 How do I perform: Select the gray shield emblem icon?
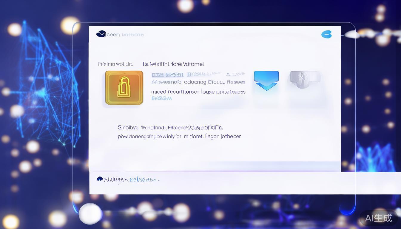point(305,79)
